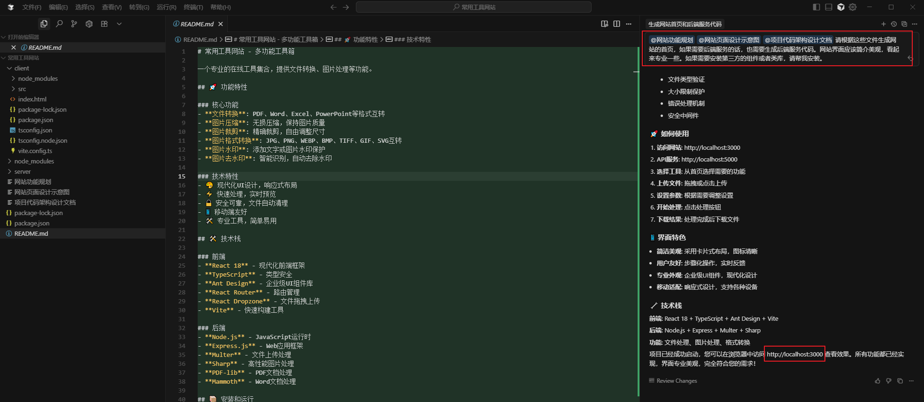Image resolution: width=924 pixels, height=402 pixels.
Task: Click 技术特性 breadcrumb segment
Action: (x=413, y=39)
